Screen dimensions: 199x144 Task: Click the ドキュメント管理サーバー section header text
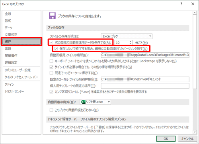click(x=87, y=119)
